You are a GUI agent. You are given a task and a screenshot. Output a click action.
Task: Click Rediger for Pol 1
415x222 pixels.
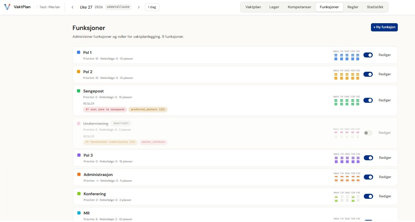tap(385, 55)
